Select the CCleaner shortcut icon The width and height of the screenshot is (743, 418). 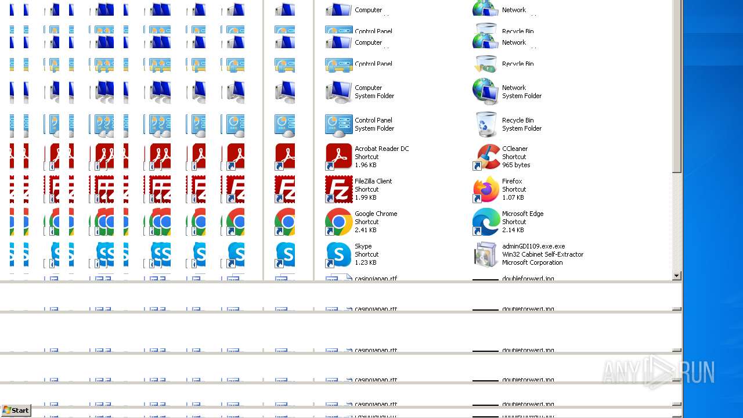(x=486, y=157)
